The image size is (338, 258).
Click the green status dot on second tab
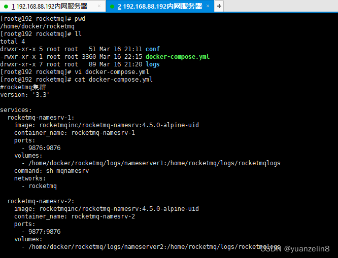tap(112, 7)
